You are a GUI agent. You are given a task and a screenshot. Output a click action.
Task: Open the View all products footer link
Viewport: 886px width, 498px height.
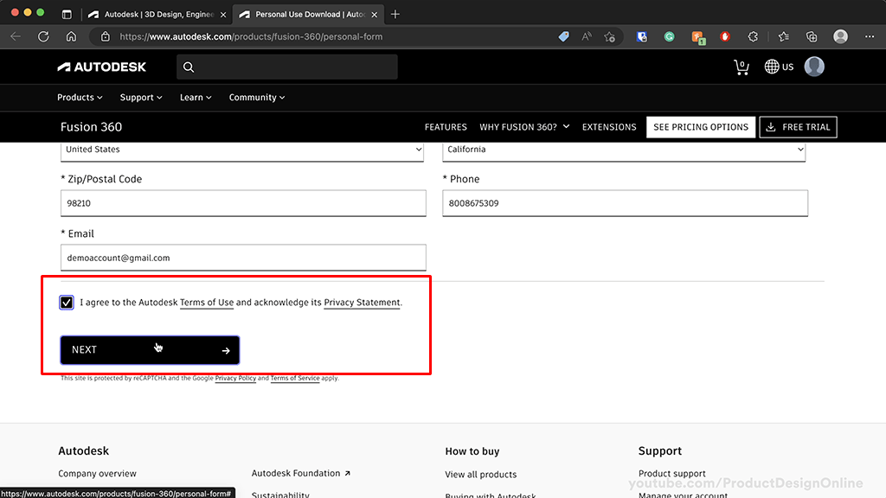tap(481, 475)
